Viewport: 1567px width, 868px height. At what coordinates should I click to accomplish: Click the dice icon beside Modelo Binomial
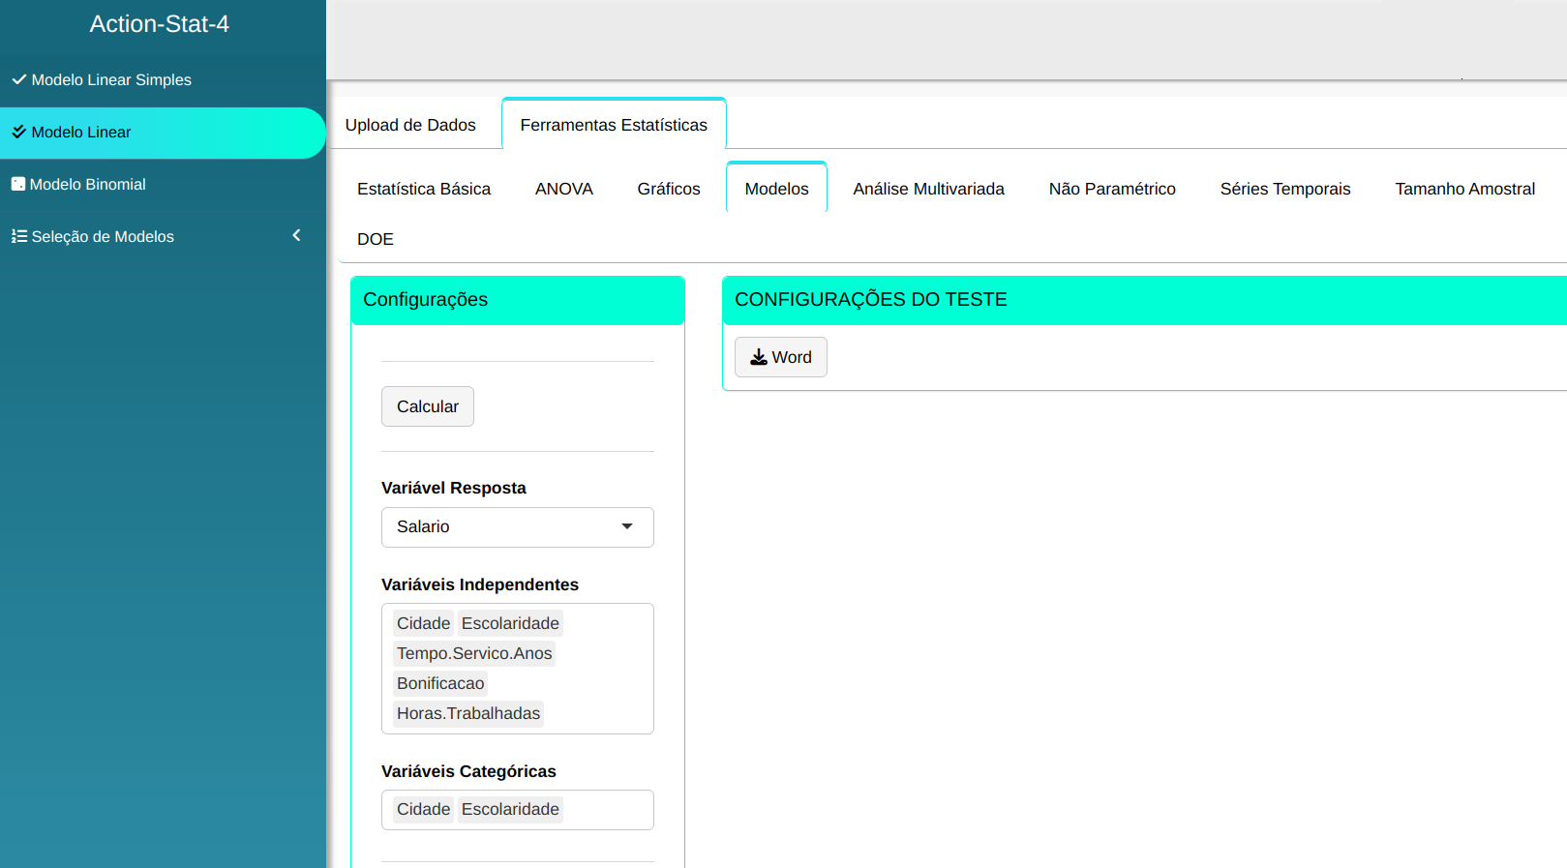[17, 184]
